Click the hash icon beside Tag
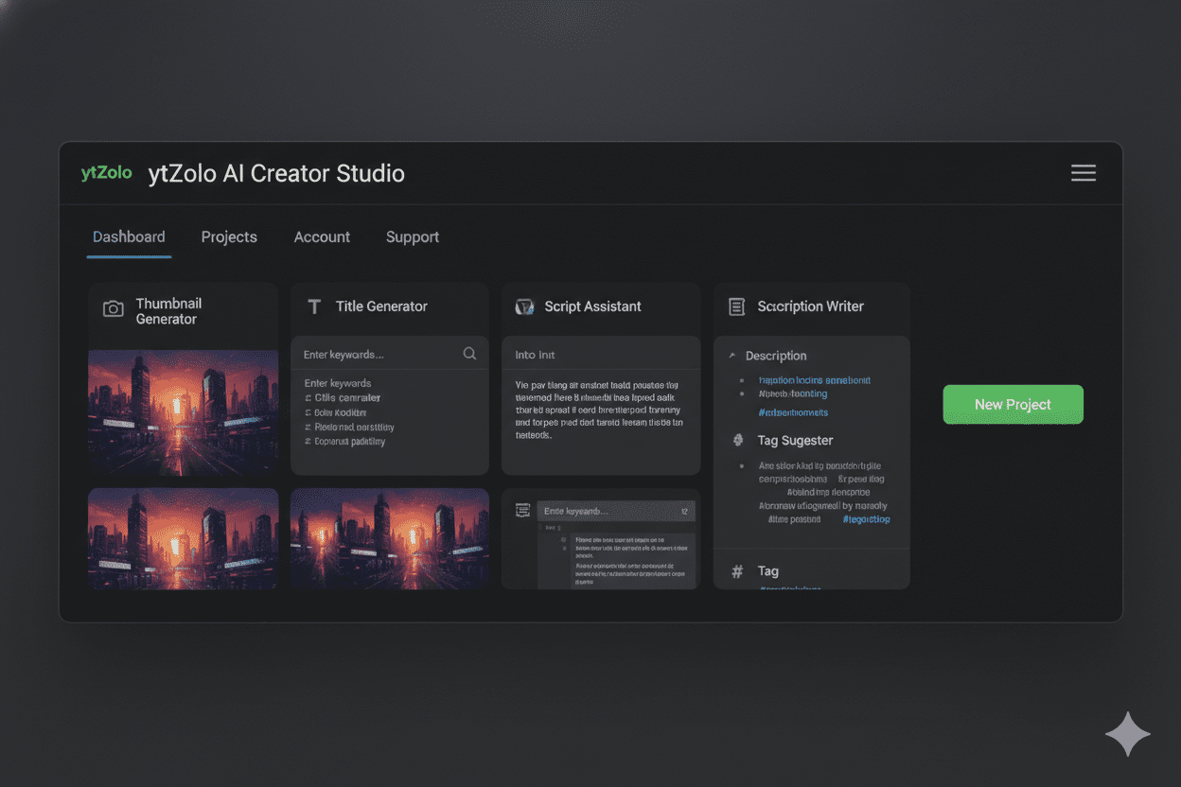Screen dimensions: 1181x787 [737, 571]
